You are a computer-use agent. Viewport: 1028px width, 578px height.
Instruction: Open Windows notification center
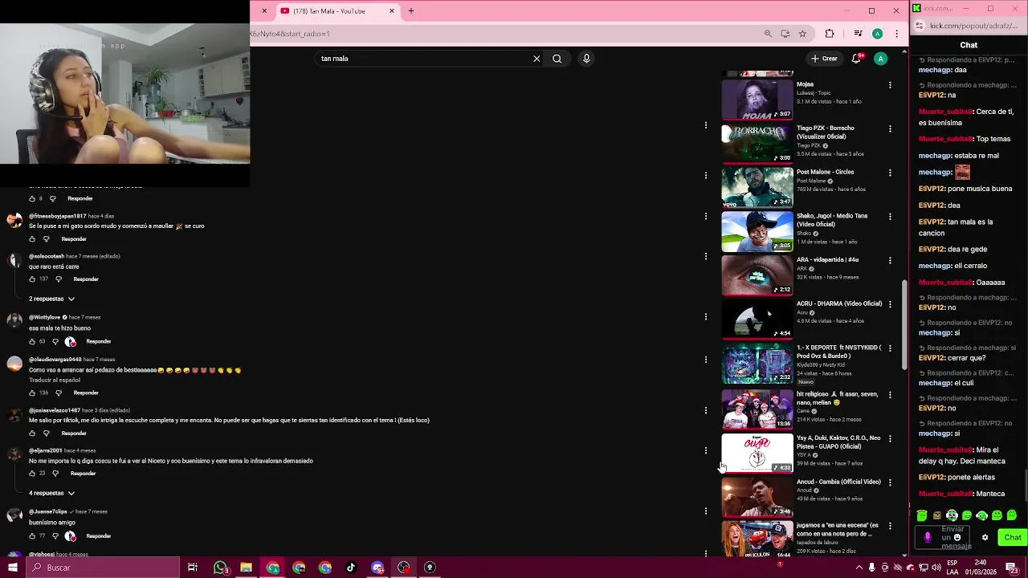coord(1012,568)
